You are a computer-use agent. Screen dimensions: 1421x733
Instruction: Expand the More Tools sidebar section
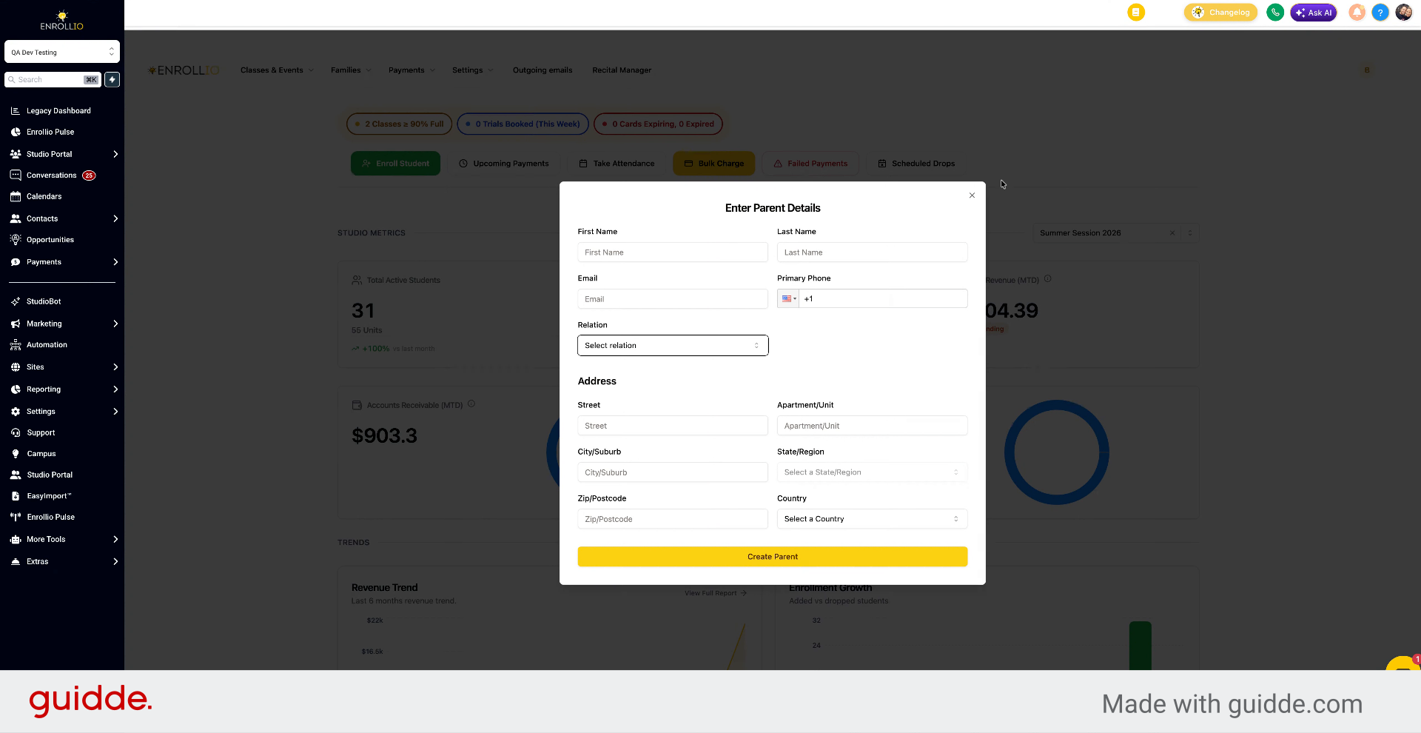pos(62,540)
